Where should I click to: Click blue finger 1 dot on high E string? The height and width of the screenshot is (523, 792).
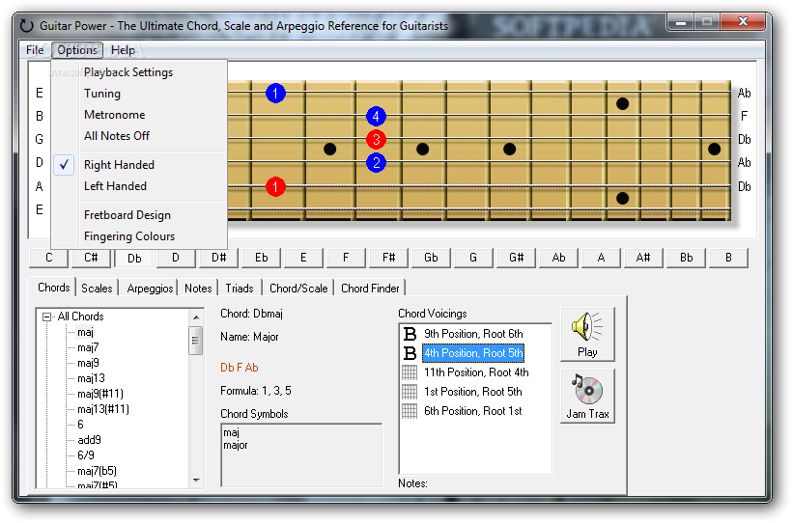(x=275, y=93)
